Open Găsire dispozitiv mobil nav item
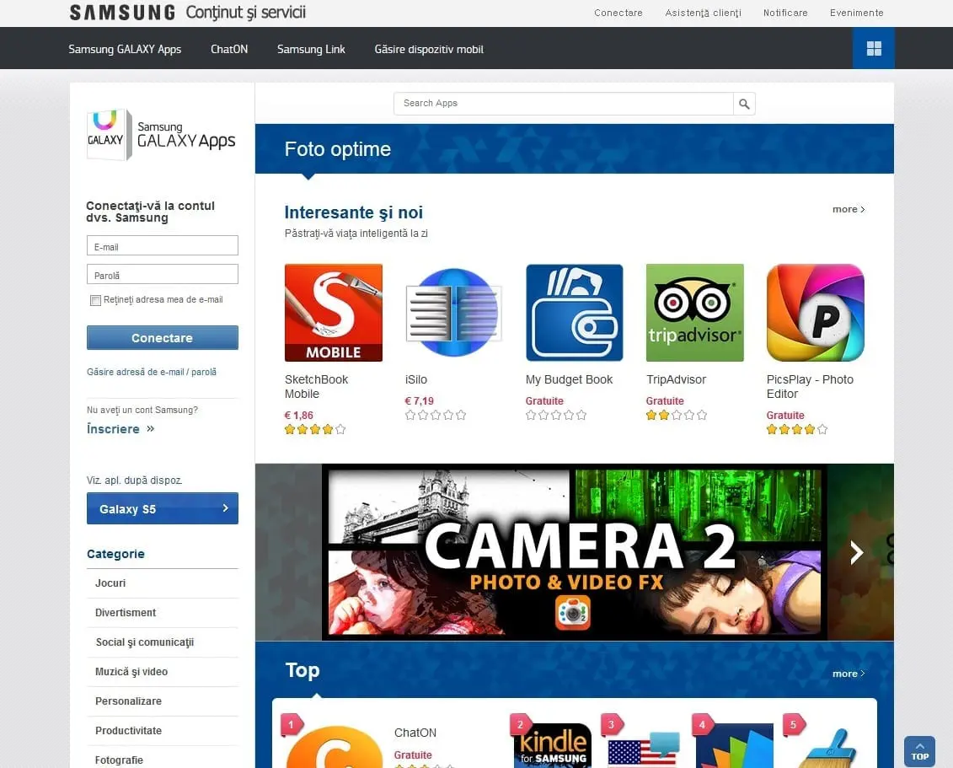 429,49
